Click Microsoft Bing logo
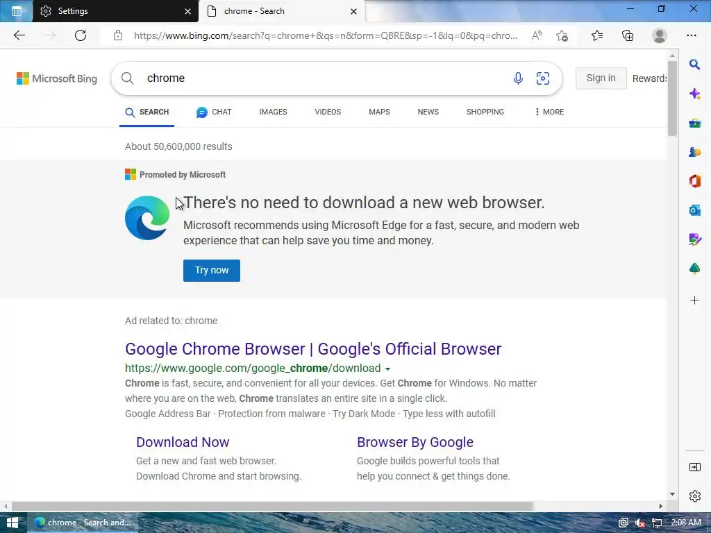The height and width of the screenshot is (533, 711). (x=57, y=78)
